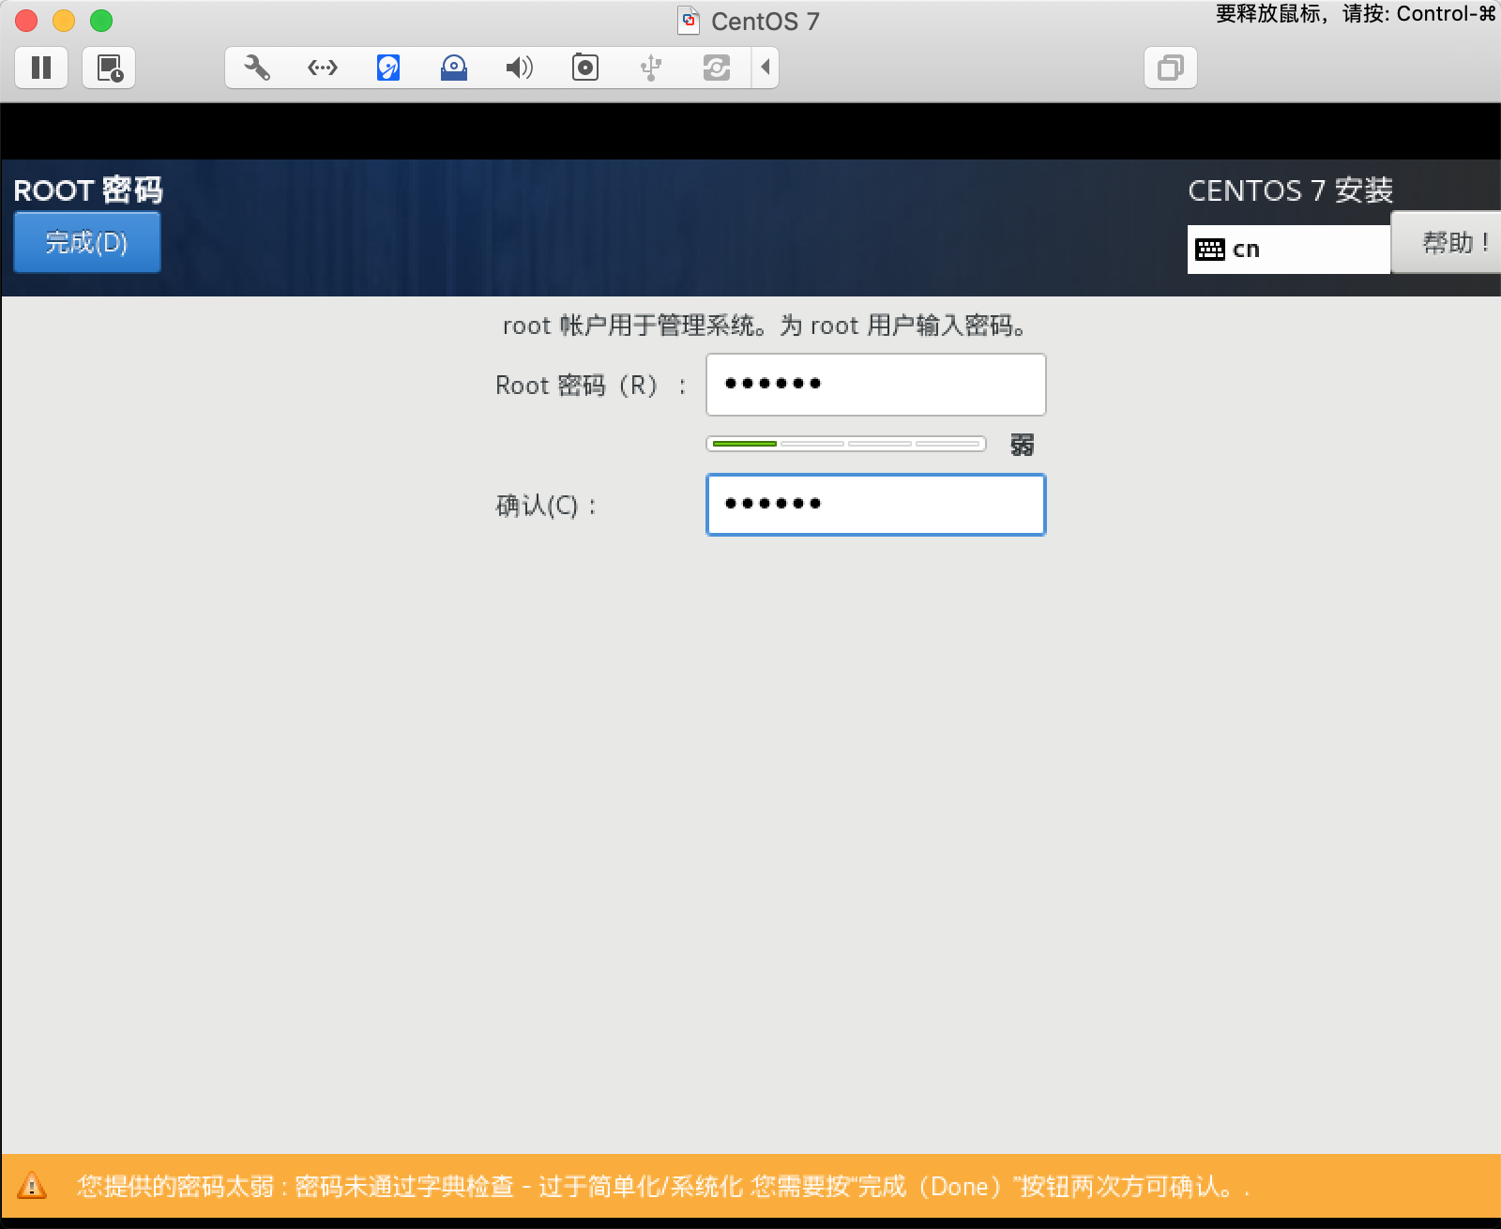Open the snapshot manager icon

(109, 68)
